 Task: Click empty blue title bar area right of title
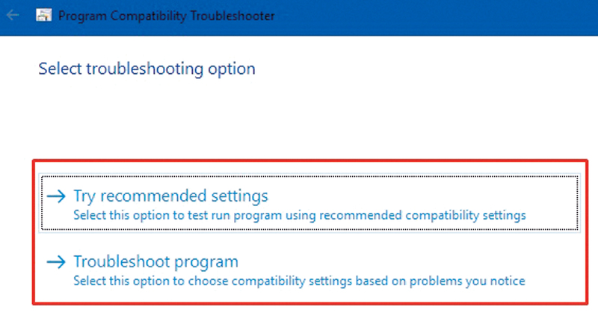[449, 15]
